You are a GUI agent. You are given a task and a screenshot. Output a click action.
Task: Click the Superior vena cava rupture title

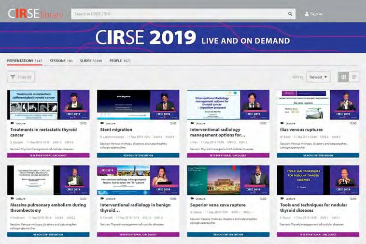pyautogui.click(x=218, y=205)
